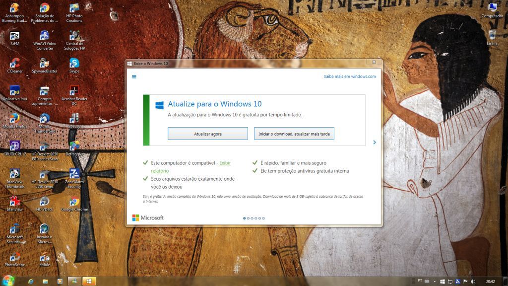Select the IrfanView Thumbnails icon
508x286 pixels.
coord(14,178)
